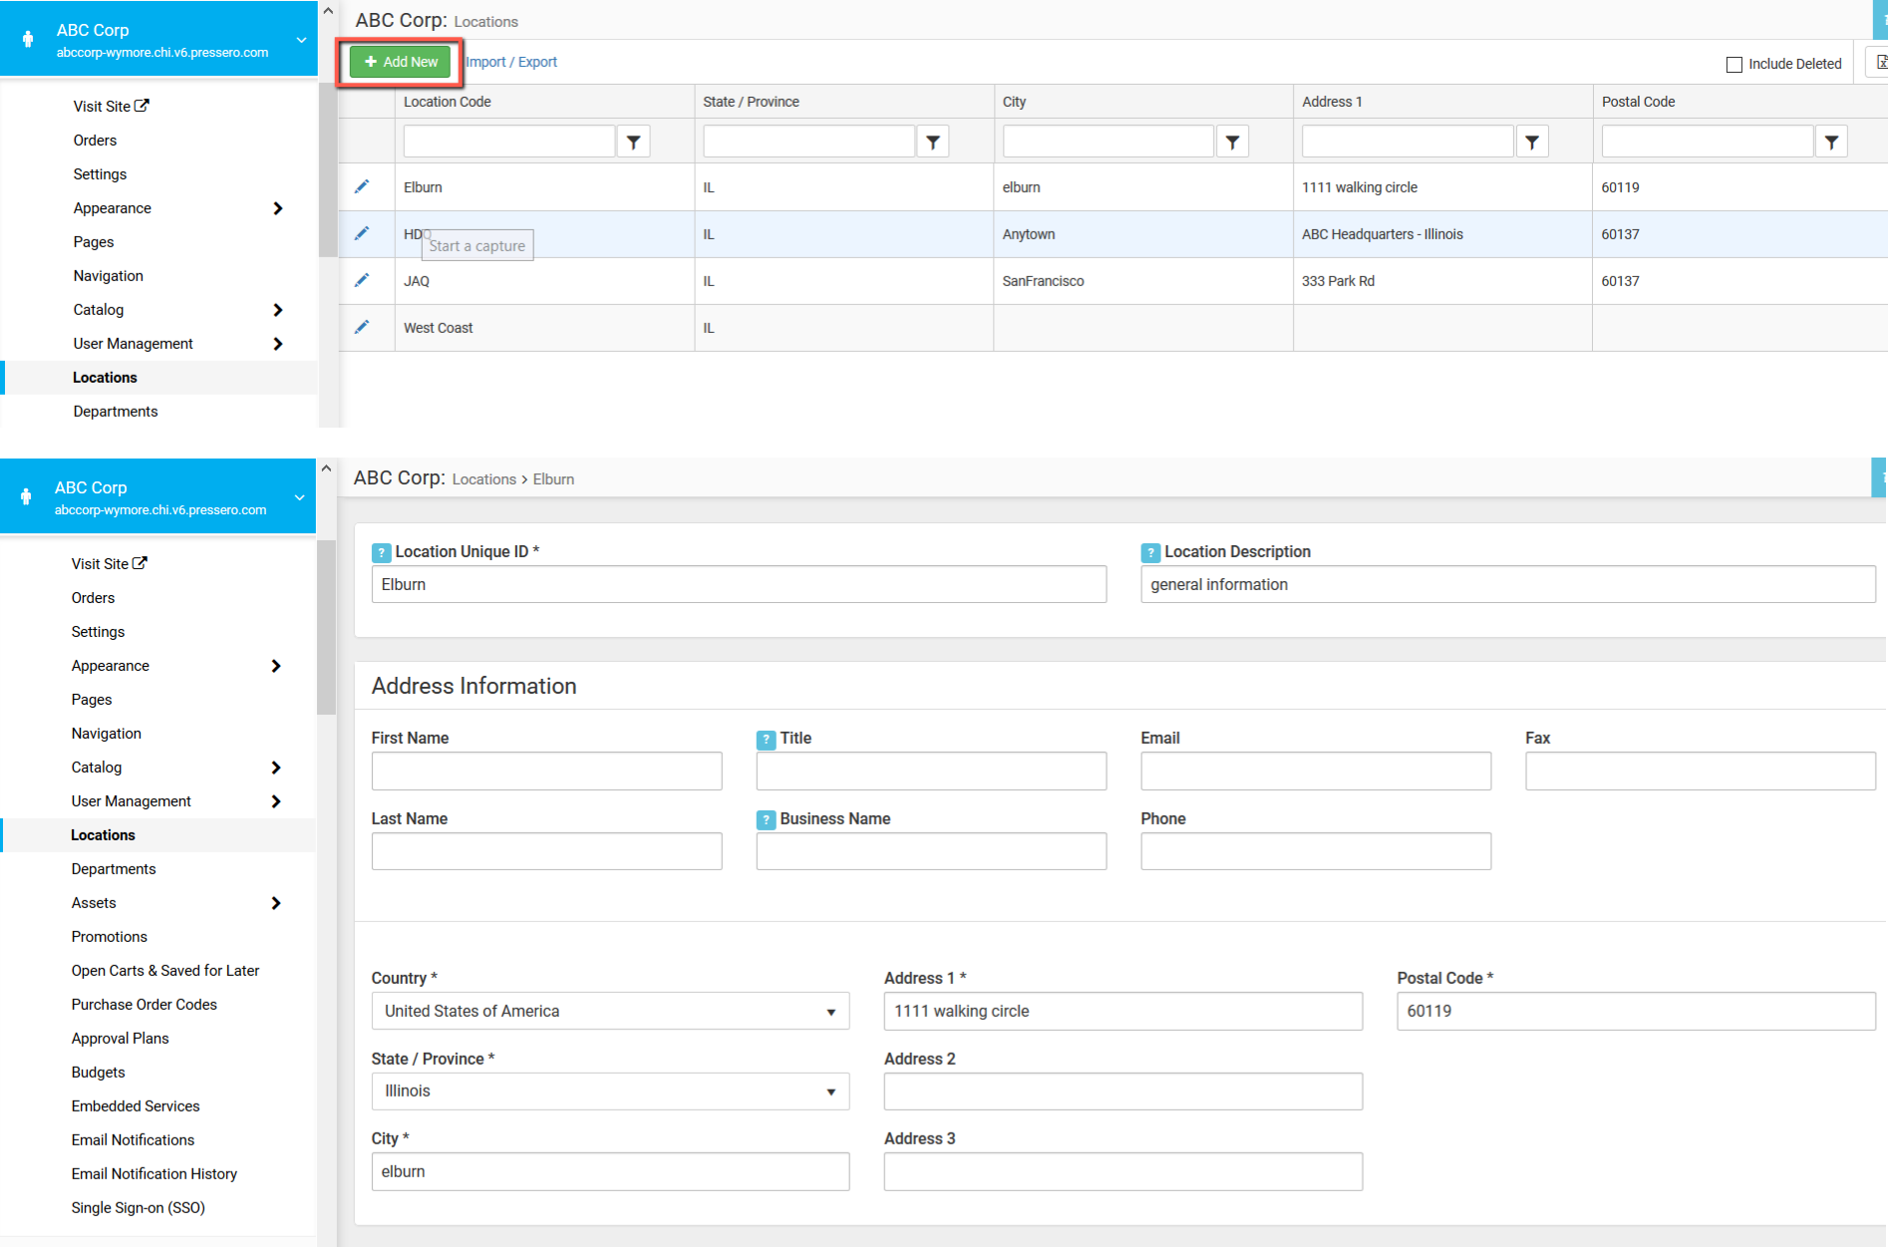Open the Budgets menu item
Screen dimensions: 1888x1248
(x=99, y=1073)
